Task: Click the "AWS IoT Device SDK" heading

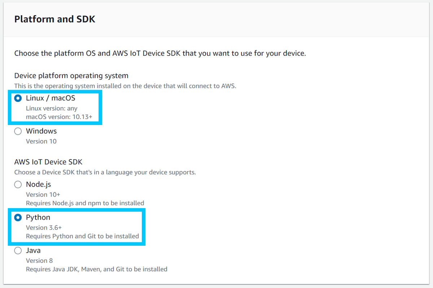Action: (x=48, y=162)
